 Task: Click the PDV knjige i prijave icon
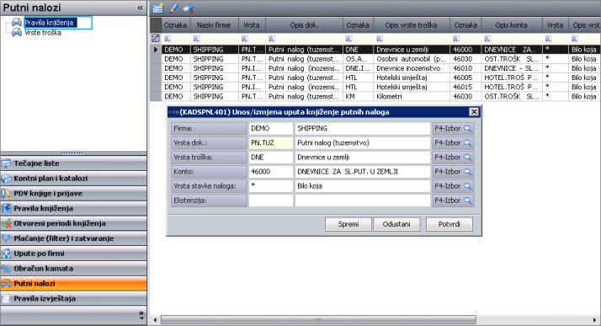(6, 193)
